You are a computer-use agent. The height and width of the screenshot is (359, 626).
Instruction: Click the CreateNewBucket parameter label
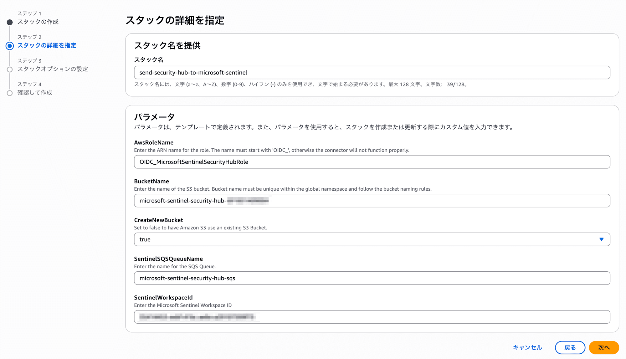tap(158, 220)
